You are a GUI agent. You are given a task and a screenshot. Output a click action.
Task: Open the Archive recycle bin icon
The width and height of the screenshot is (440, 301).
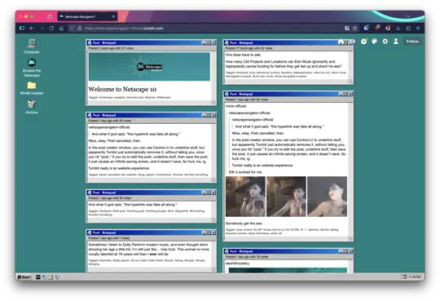point(32,107)
